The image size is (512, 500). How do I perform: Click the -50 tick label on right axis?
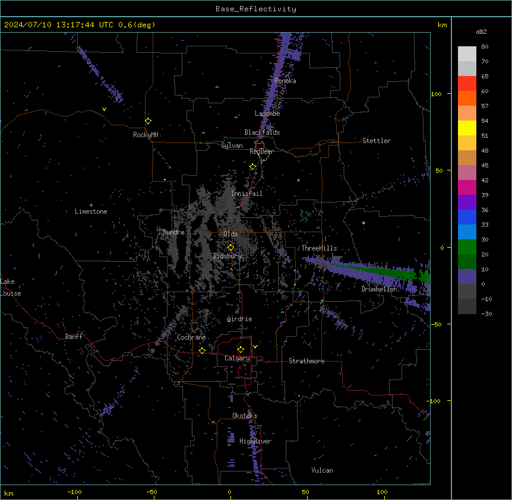coord(436,324)
